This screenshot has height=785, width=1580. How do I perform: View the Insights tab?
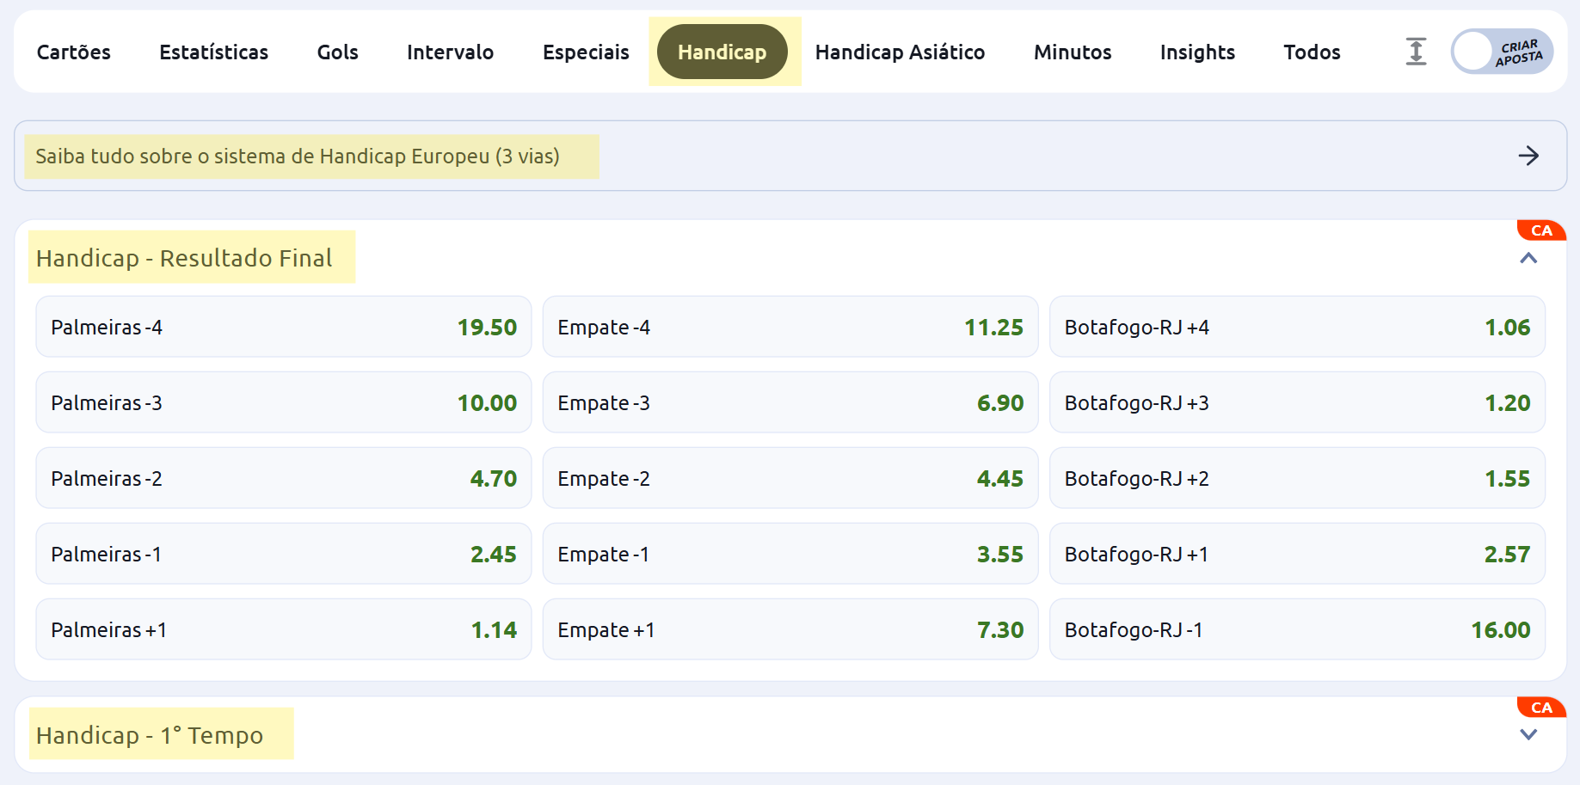1197,52
